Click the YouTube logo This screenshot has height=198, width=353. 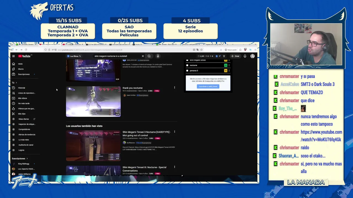(25, 56)
